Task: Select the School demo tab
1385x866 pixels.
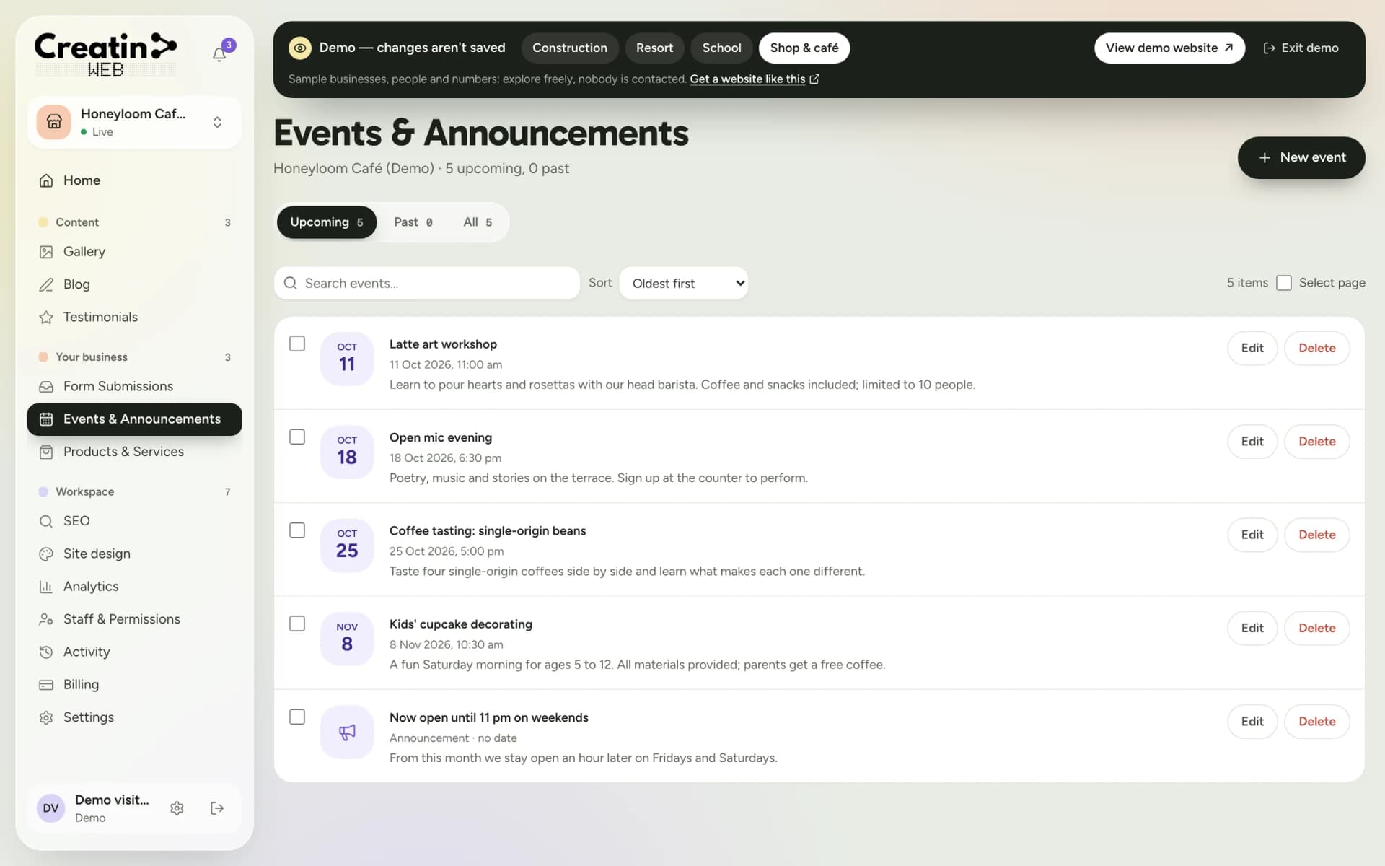Action: click(721, 48)
